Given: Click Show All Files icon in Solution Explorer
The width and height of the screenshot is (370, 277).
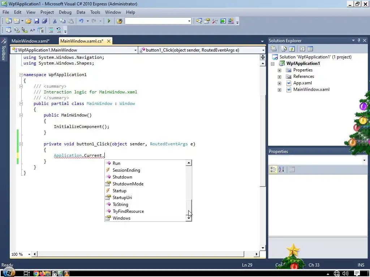Looking at the screenshot, I should (284, 49).
